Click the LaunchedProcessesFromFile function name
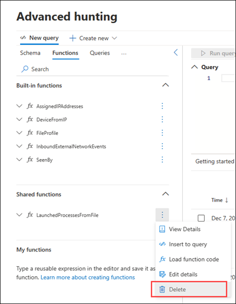 click(67, 215)
